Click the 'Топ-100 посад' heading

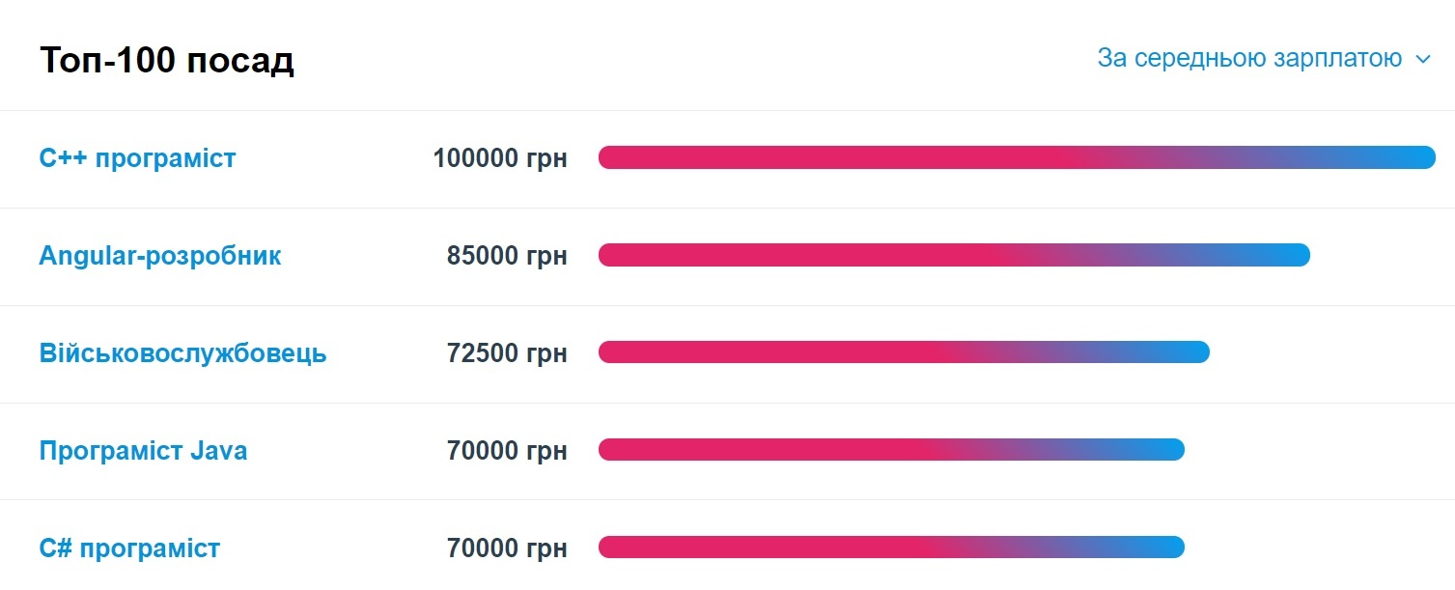tap(165, 60)
